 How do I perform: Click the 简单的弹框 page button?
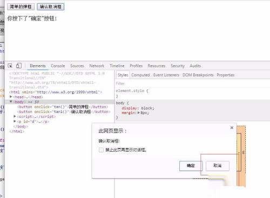pos(21,7)
